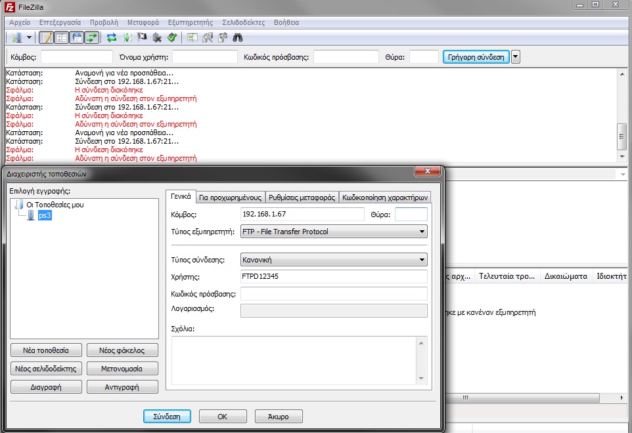Click the quickconnect Κόμβος input field
Viewport: 632px width, 433px height.
(77, 56)
